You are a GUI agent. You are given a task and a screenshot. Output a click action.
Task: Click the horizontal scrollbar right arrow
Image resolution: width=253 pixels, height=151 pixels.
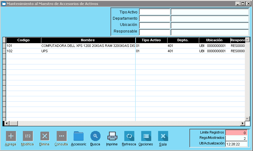coord(242,123)
